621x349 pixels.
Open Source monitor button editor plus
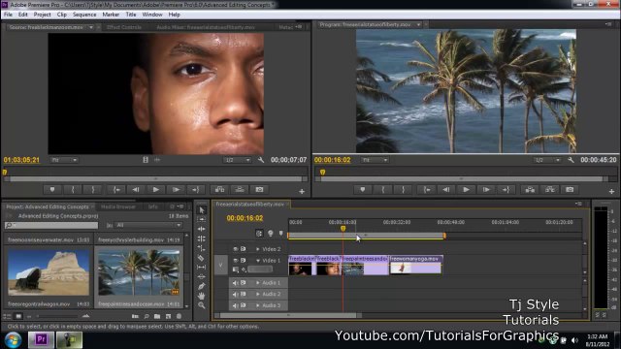pyautogui.click(x=302, y=192)
